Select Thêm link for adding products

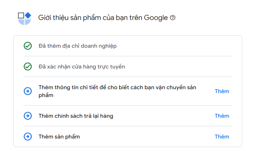(x=222, y=137)
